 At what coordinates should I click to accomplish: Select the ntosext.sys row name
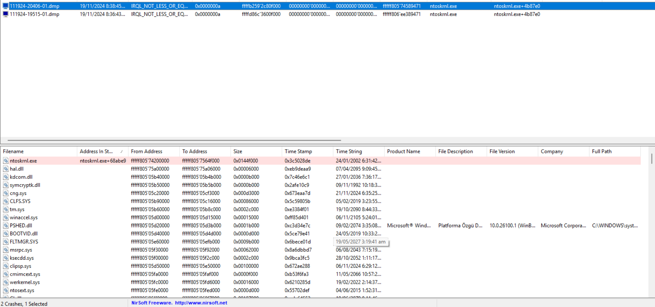22,291
